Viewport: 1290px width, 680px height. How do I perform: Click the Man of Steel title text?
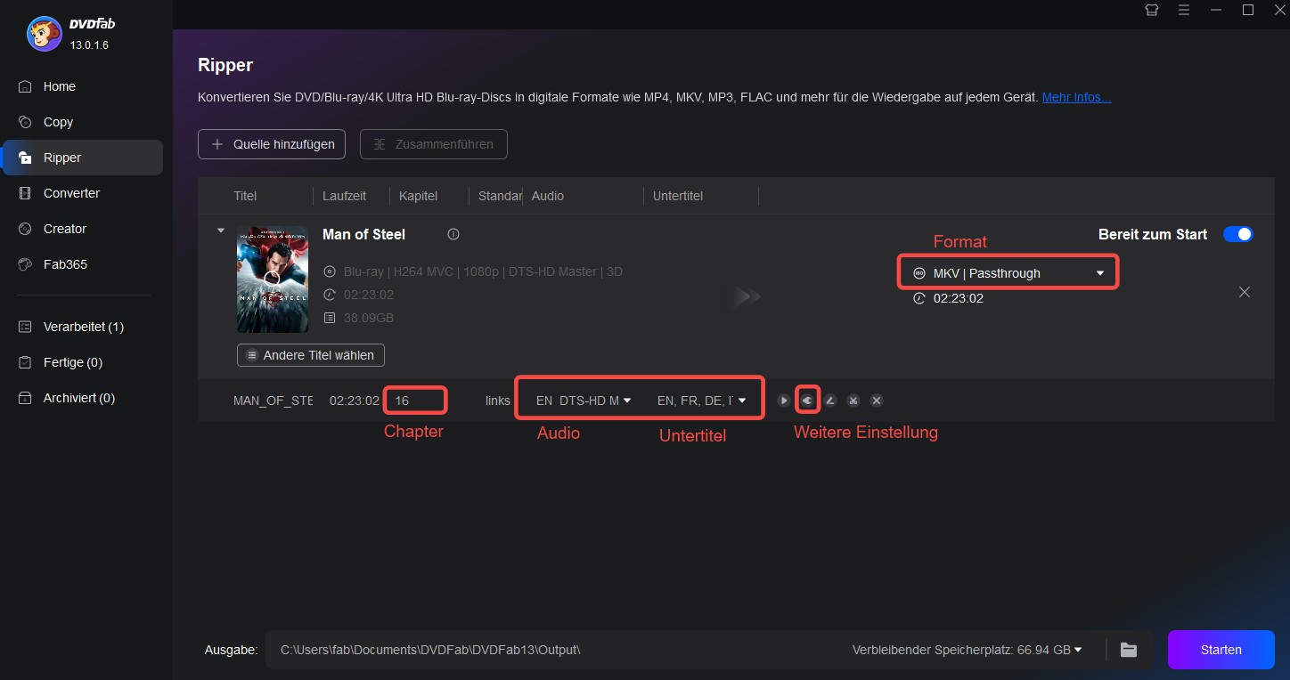[x=363, y=234]
